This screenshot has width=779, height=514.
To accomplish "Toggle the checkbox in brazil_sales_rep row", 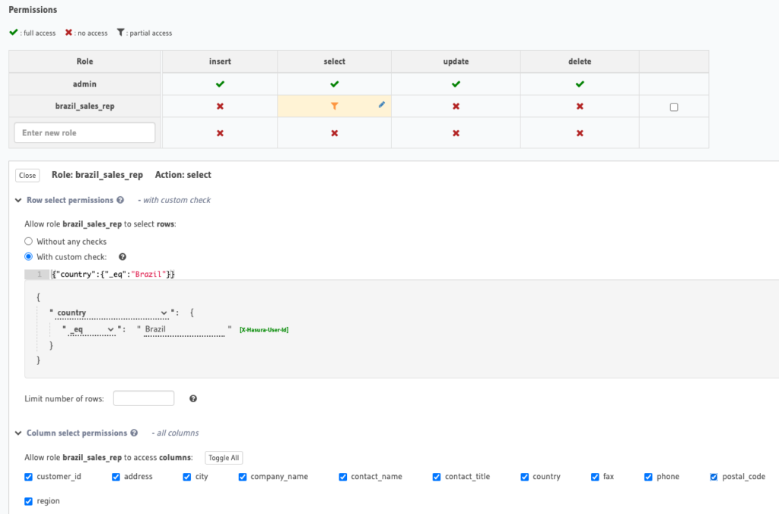I will [672, 106].
